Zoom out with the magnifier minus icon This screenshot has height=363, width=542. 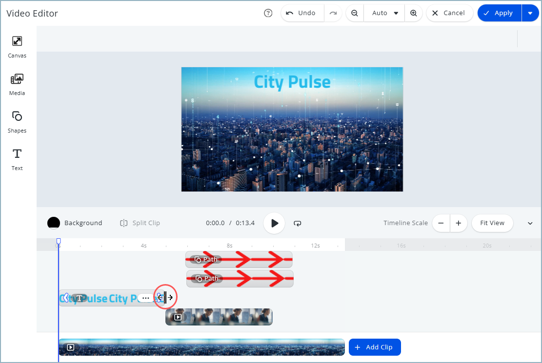click(355, 13)
